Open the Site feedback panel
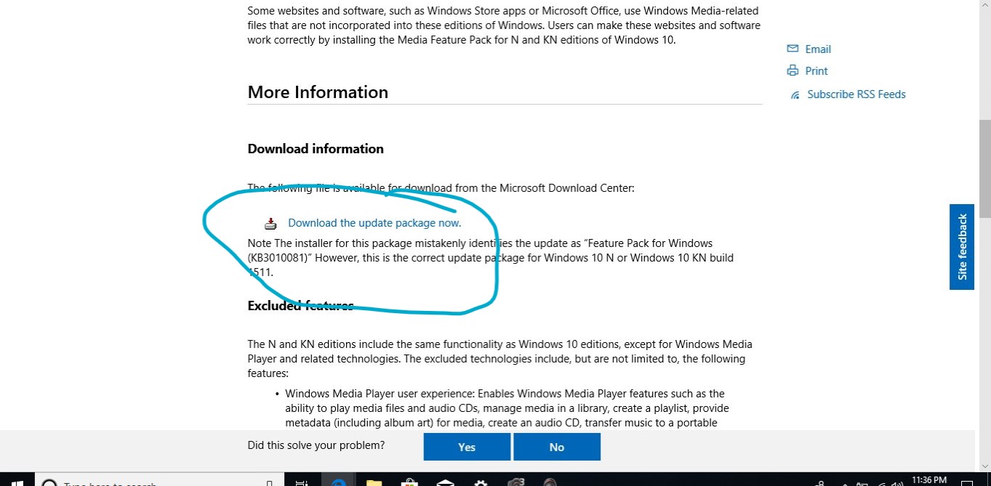The width and height of the screenshot is (991, 486). coord(962,247)
